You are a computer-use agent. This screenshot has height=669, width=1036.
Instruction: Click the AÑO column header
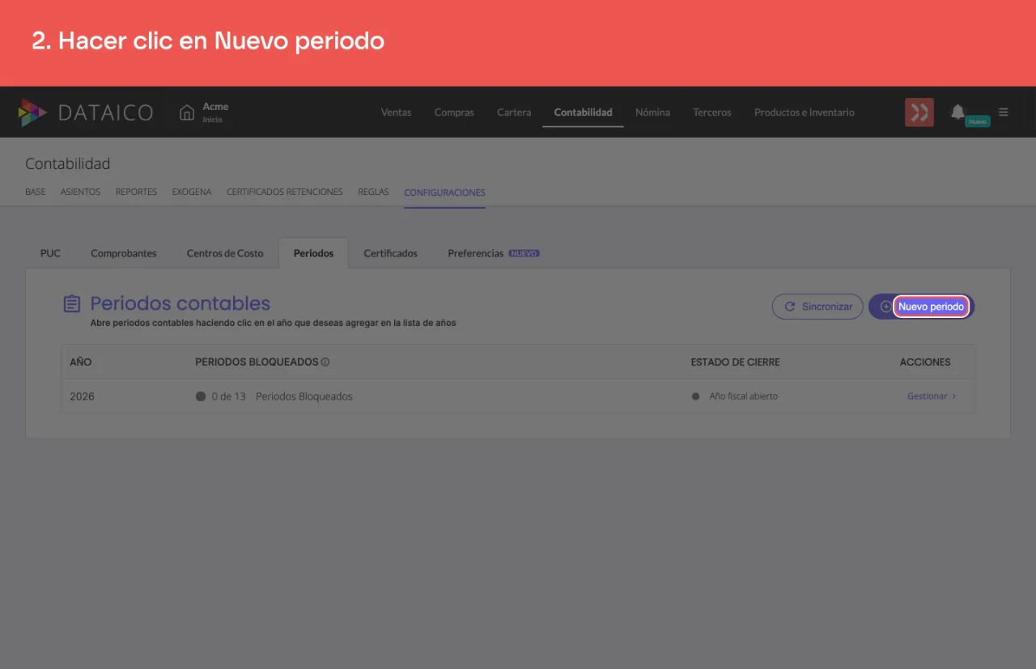(81, 362)
